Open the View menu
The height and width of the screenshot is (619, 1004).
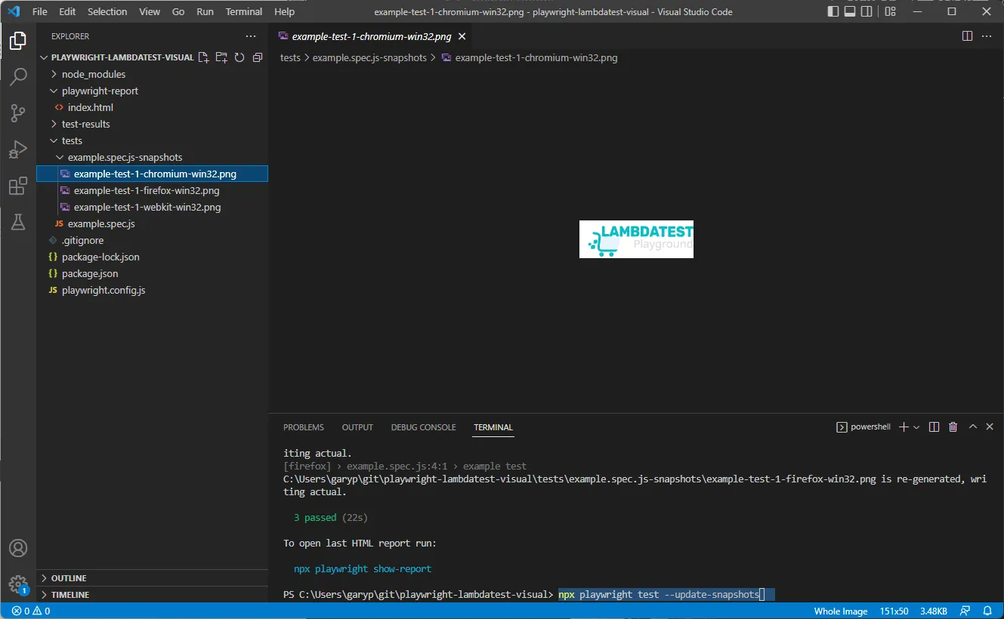coord(150,12)
